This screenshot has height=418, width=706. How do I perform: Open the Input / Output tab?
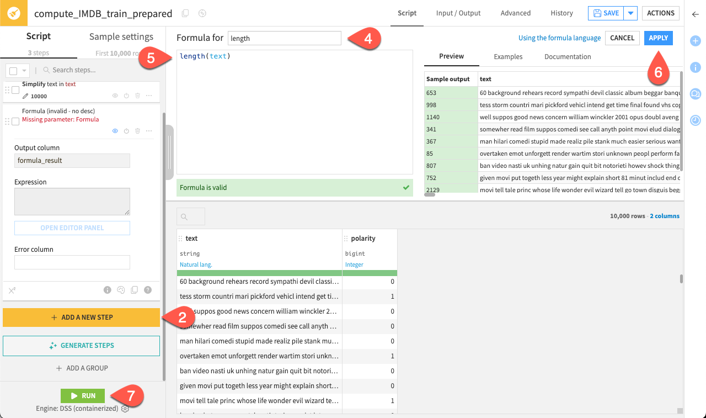(x=458, y=13)
